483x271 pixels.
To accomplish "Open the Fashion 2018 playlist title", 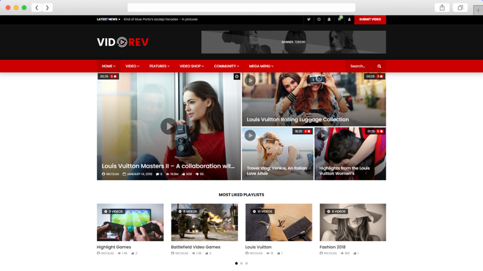I will pyautogui.click(x=333, y=247).
